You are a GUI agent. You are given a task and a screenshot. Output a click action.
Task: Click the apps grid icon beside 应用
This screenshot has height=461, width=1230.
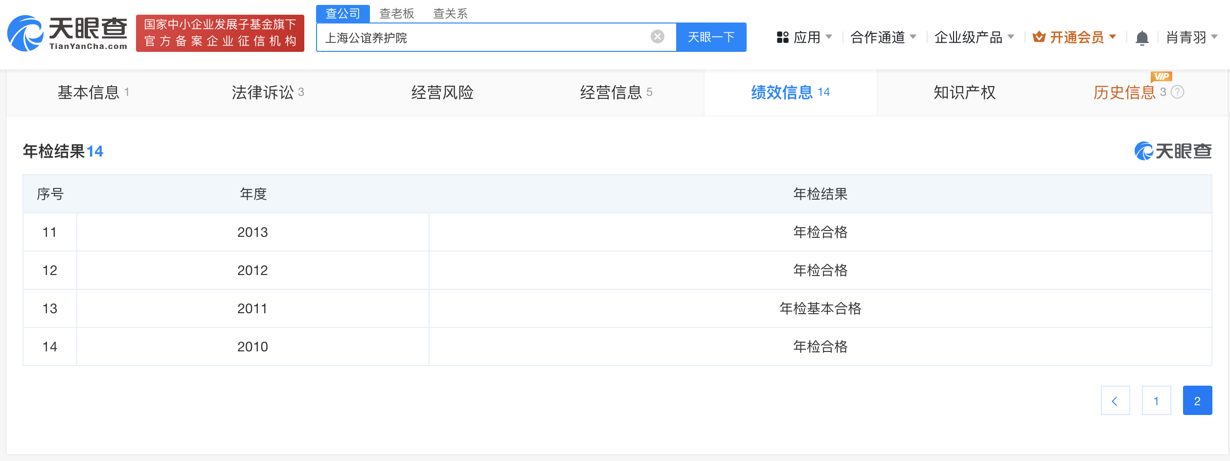point(782,37)
